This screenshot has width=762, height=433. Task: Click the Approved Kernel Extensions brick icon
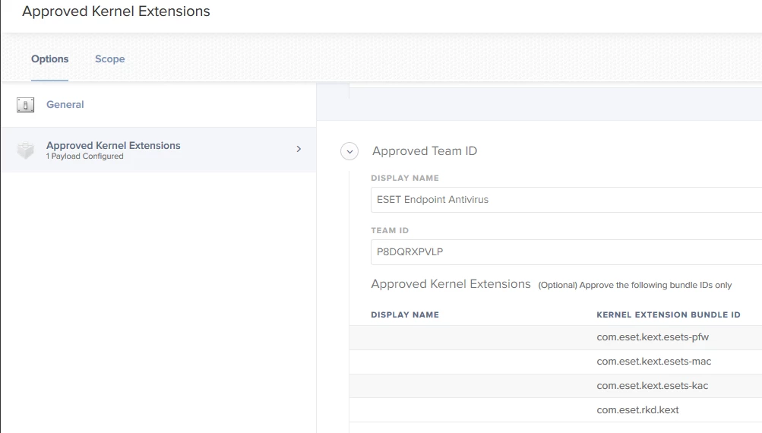pos(26,150)
